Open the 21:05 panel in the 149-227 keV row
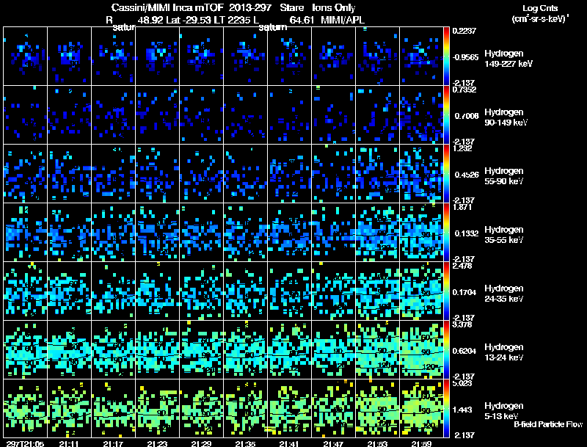This screenshot has height=447, width=587. point(25,57)
